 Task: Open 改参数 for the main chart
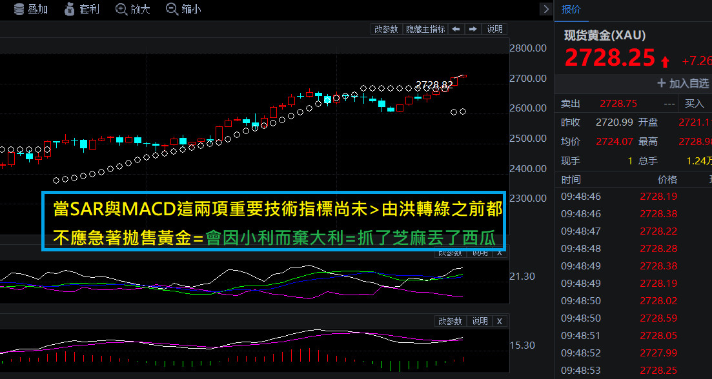click(x=386, y=29)
